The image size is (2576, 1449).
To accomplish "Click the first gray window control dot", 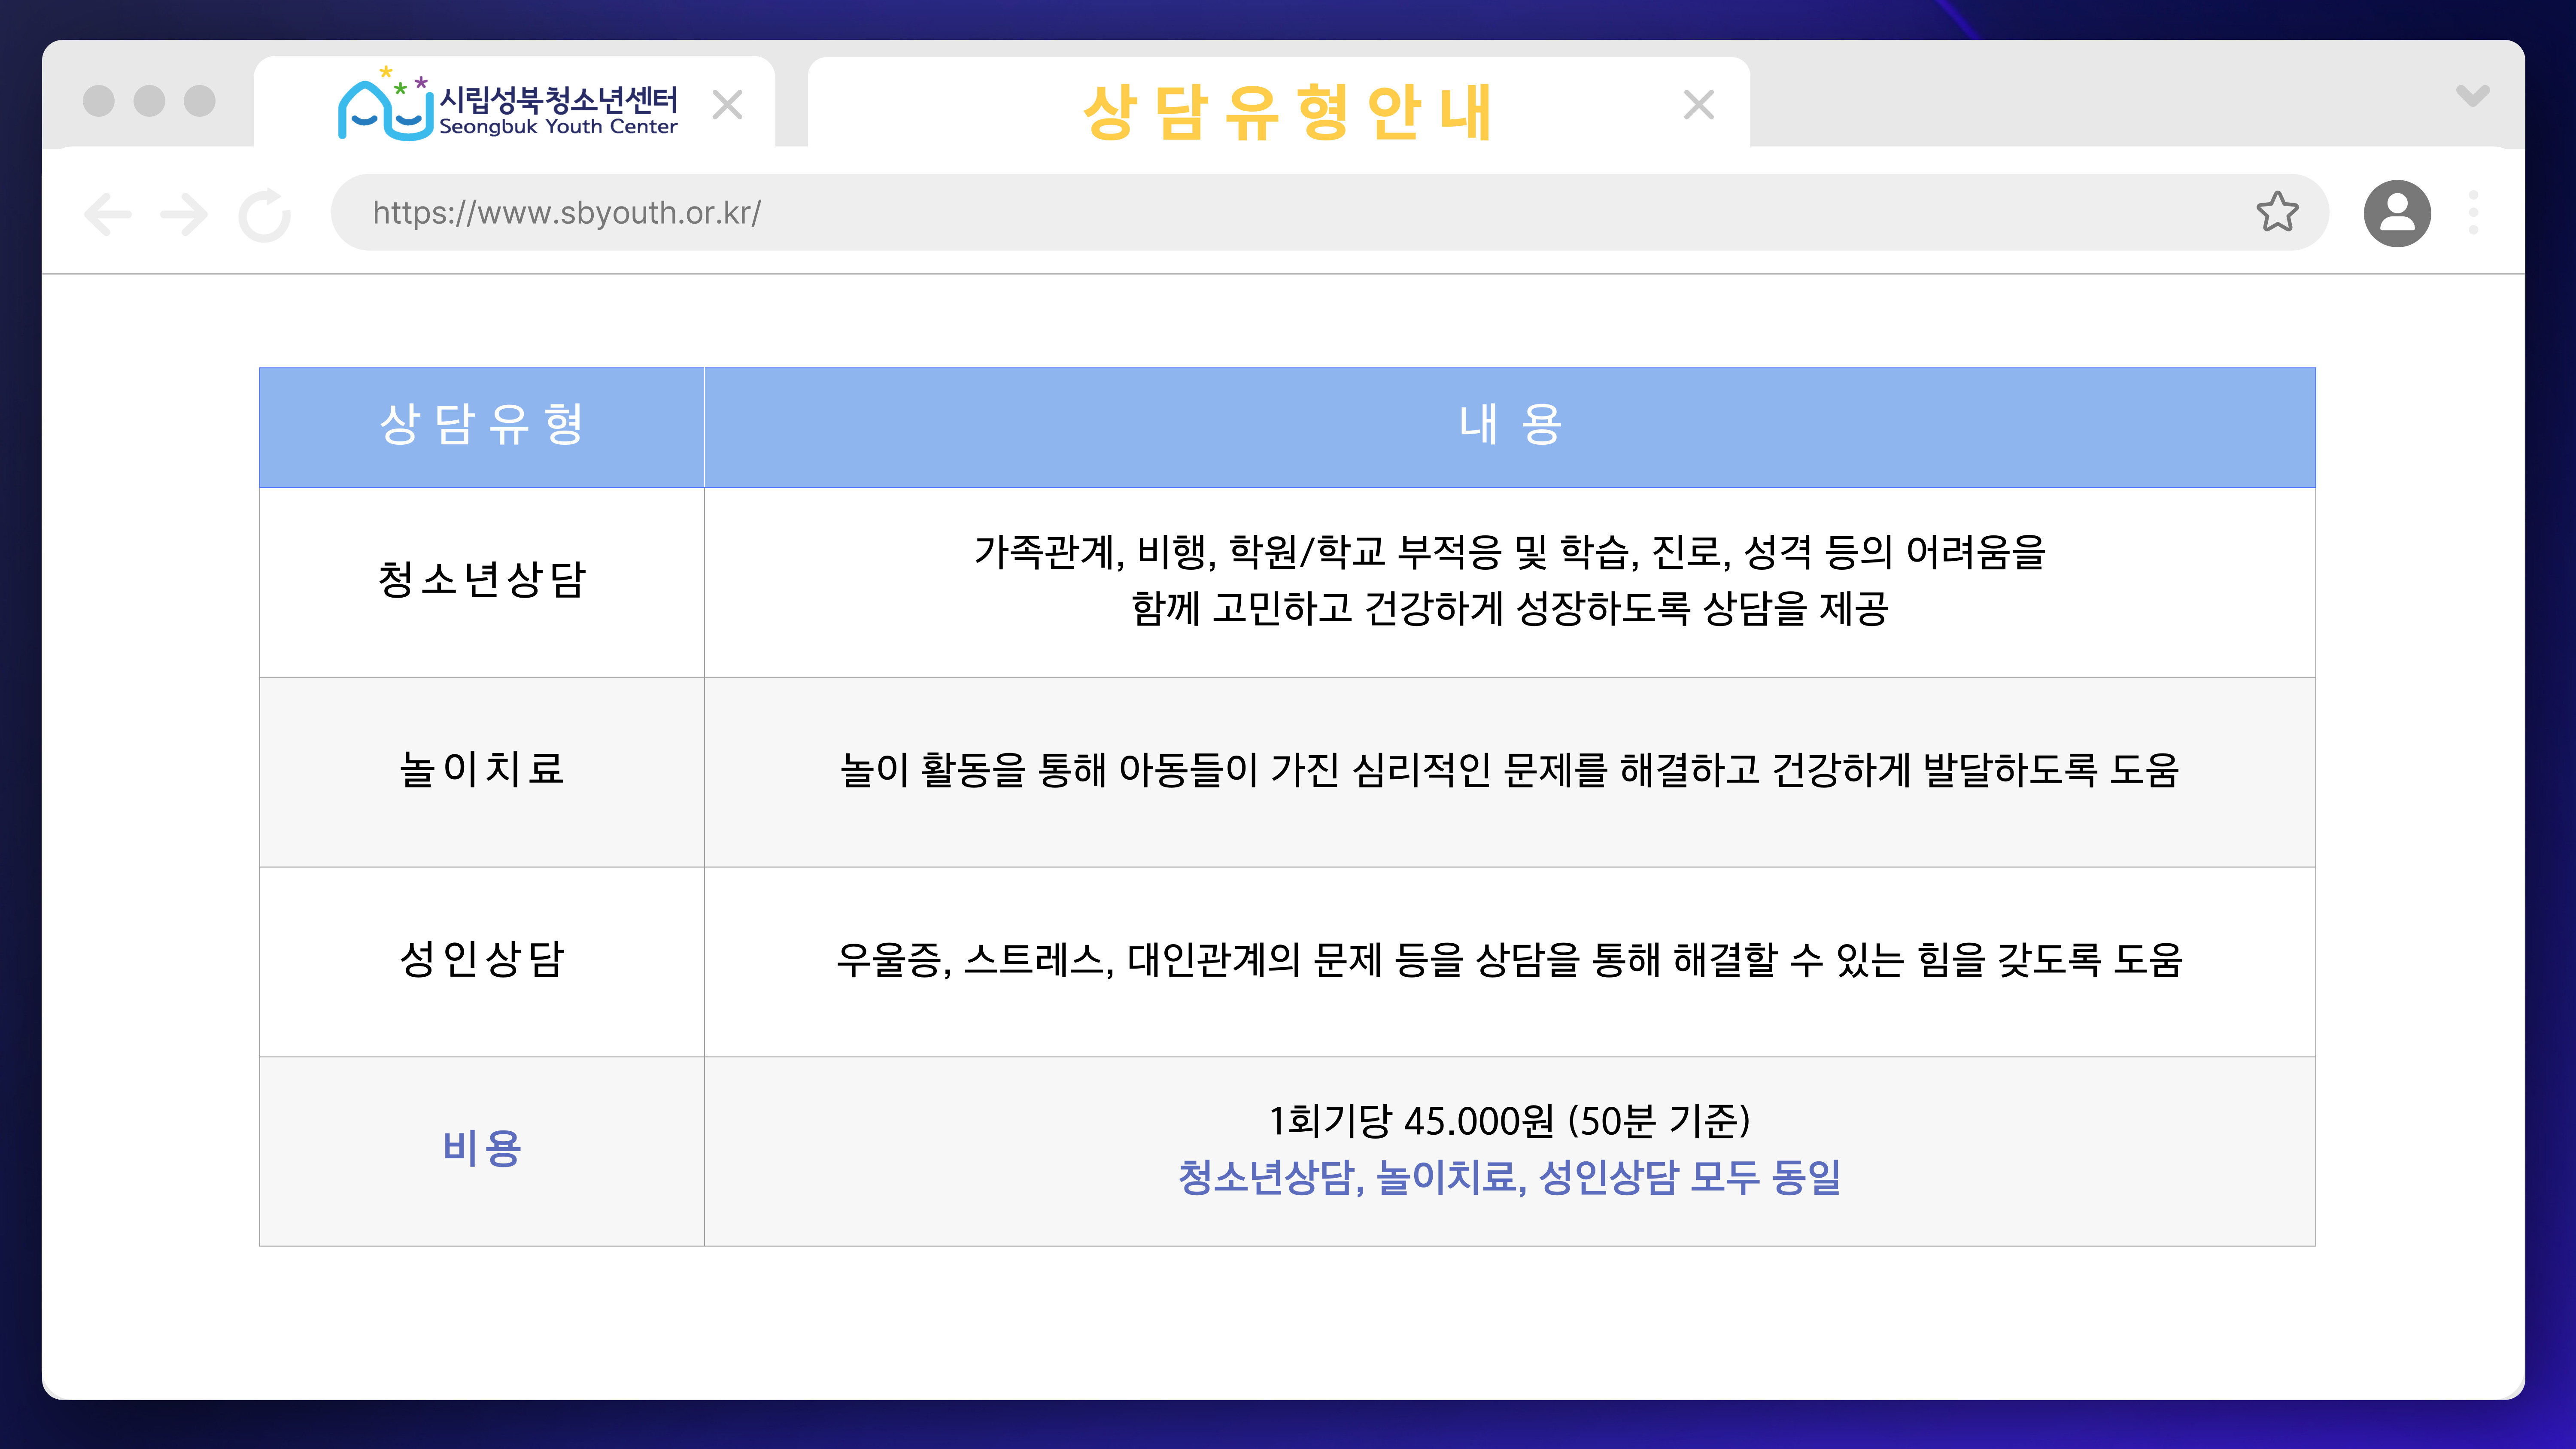I will click(x=99, y=101).
